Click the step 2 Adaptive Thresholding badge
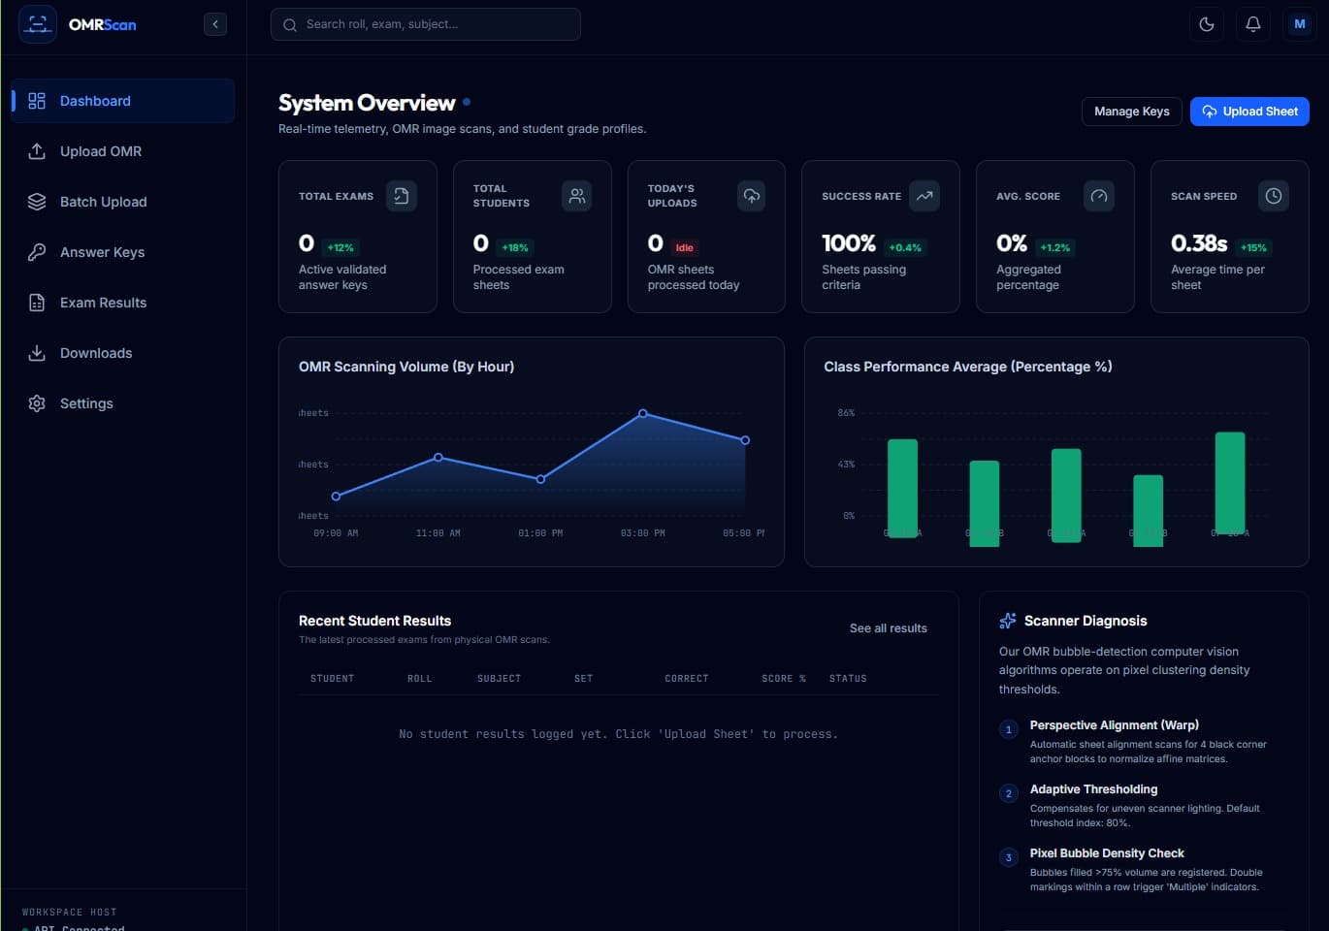Image resolution: width=1329 pixels, height=931 pixels. coord(1009,793)
